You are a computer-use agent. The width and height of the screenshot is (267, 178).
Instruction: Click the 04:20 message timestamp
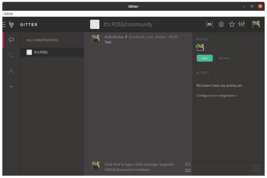[x=173, y=37]
